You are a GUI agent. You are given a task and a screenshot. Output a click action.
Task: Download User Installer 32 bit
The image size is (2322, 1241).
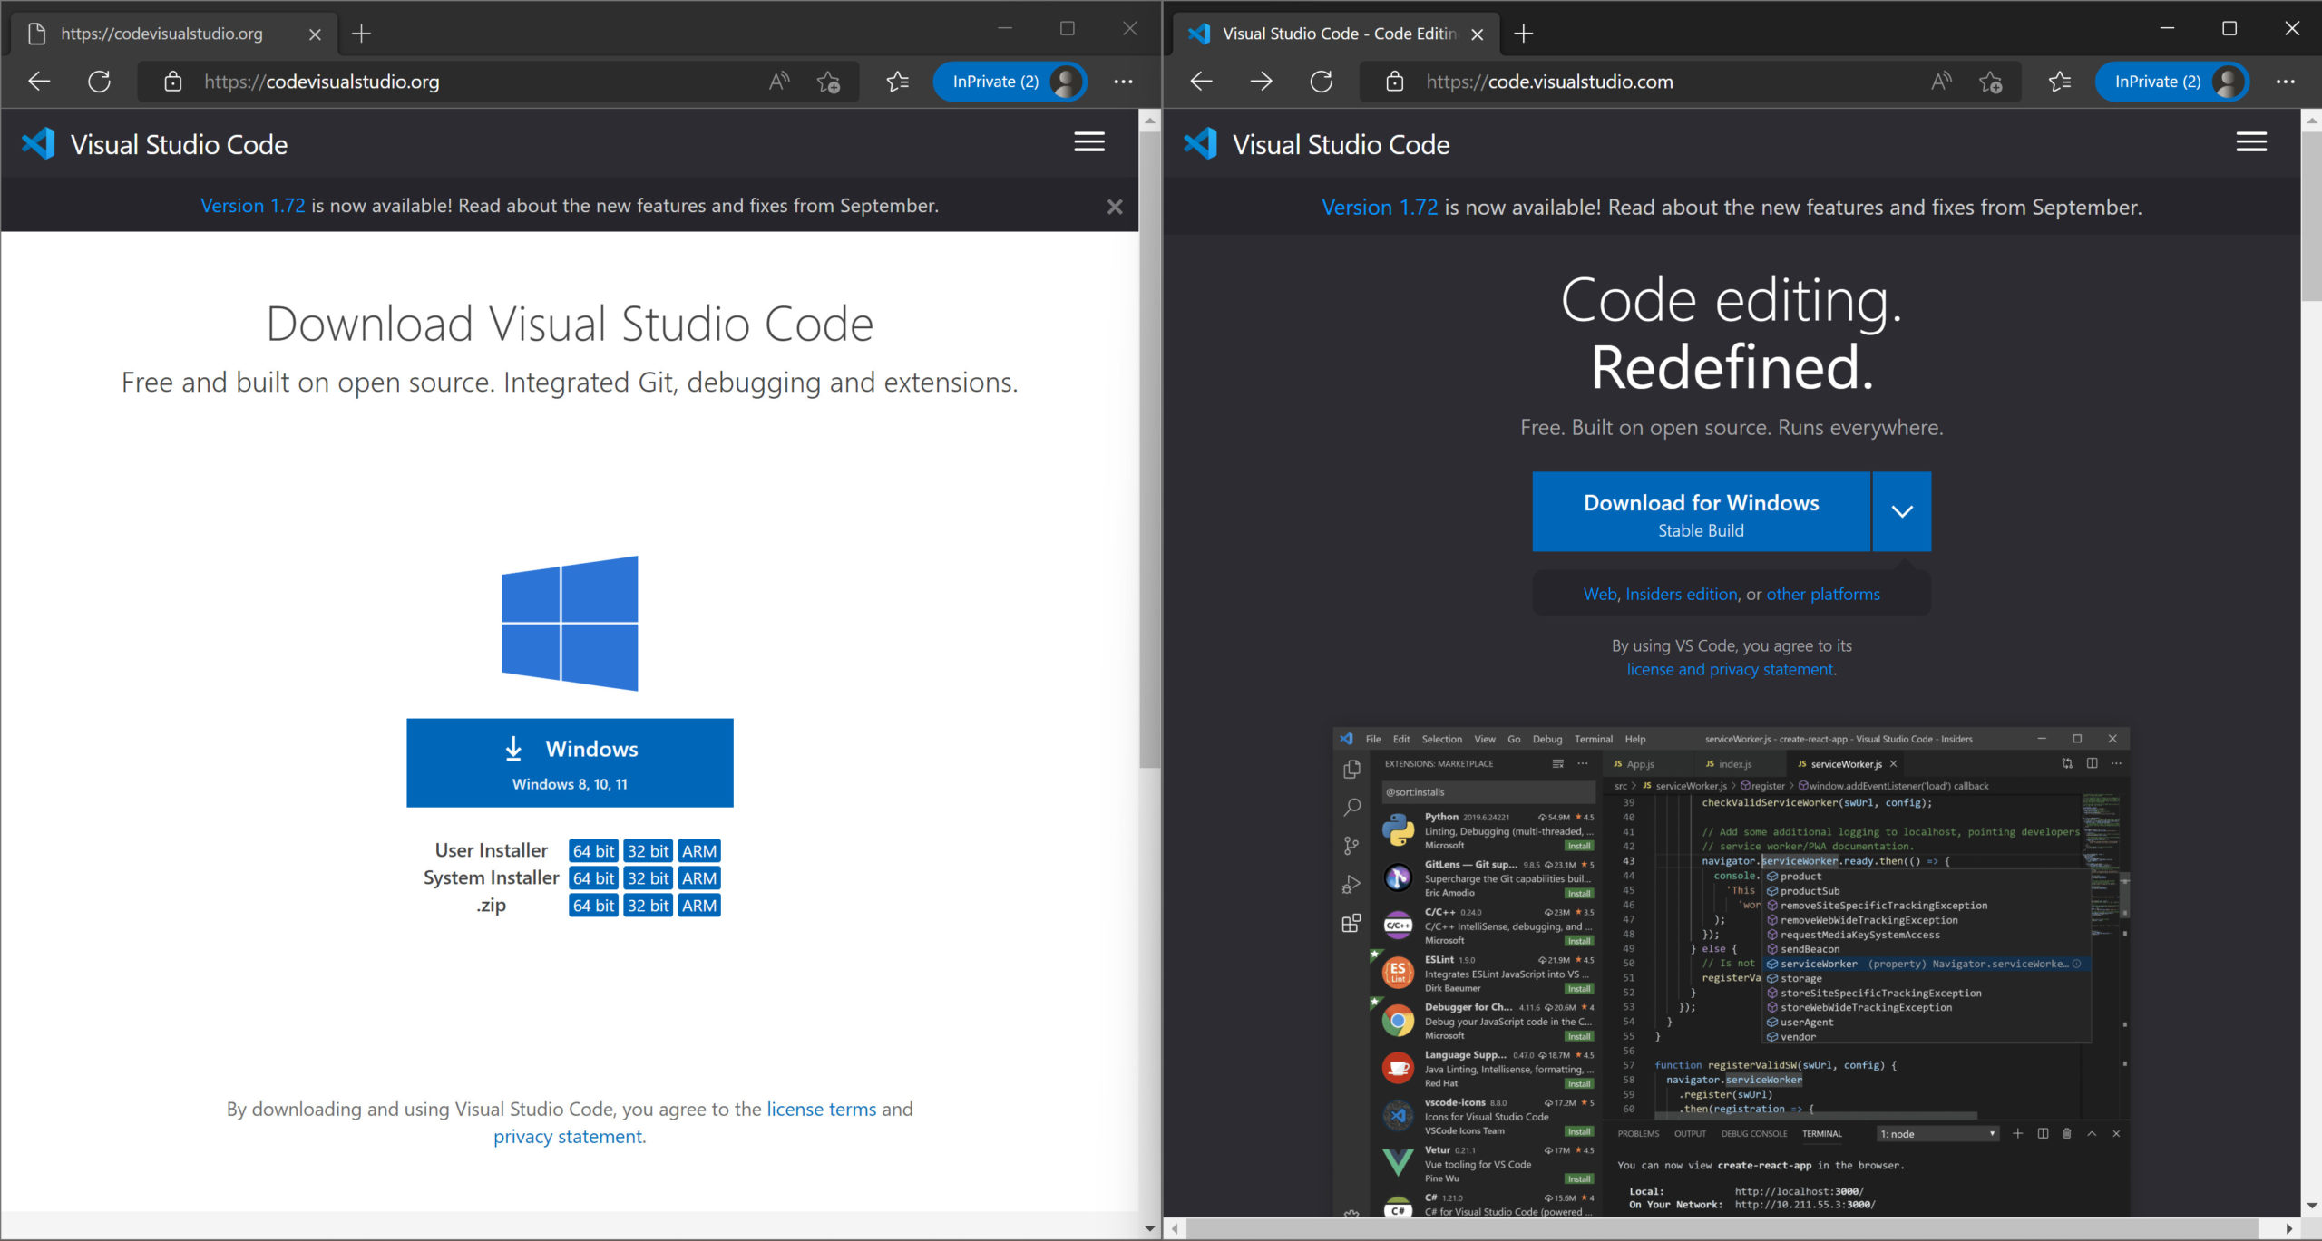click(x=648, y=850)
